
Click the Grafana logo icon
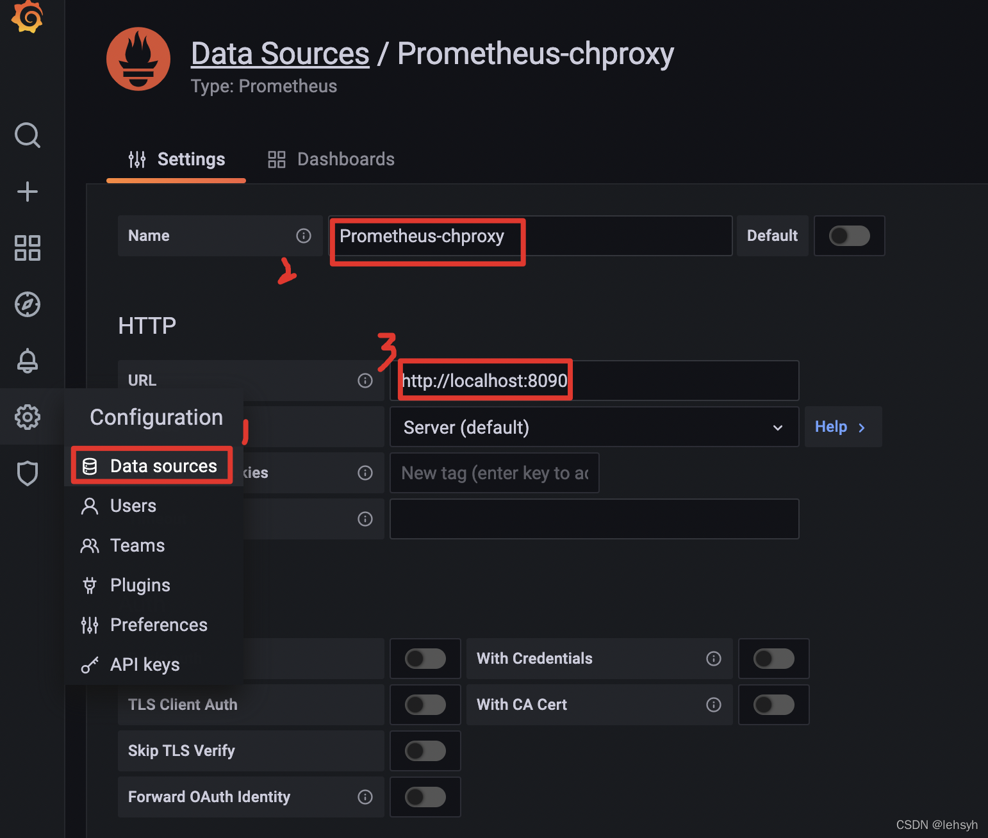click(27, 16)
